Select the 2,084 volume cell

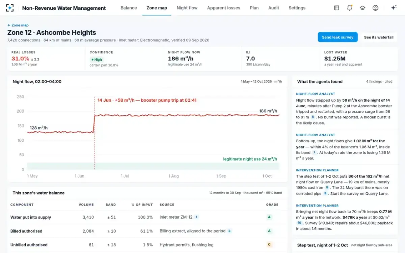tap(88, 231)
